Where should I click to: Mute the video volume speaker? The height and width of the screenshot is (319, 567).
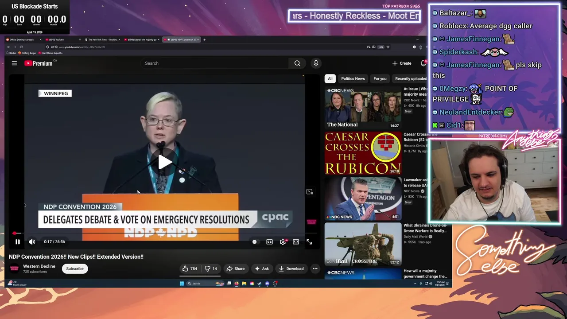point(32,242)
